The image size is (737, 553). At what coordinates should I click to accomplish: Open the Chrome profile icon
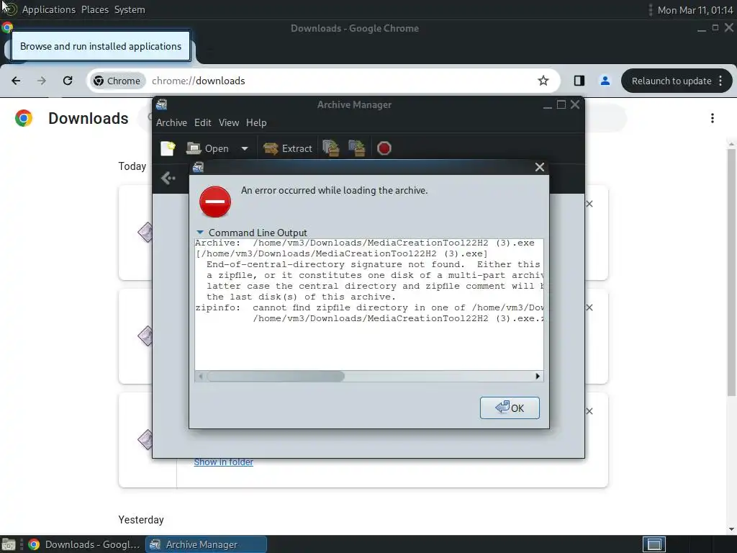coord(605,81)
